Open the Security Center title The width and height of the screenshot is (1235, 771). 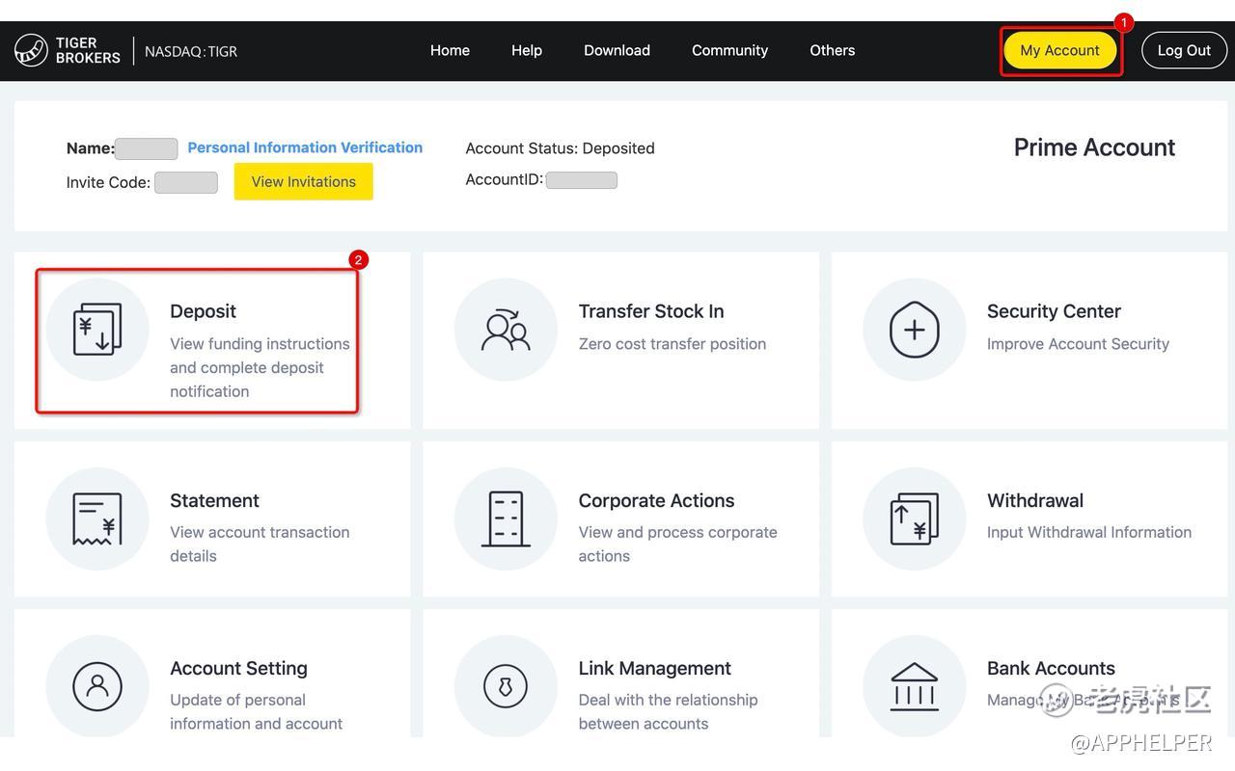1054,311
